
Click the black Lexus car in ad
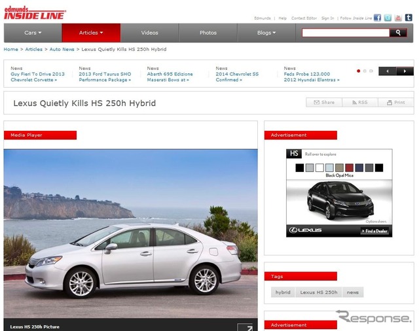tap(340, 201)
